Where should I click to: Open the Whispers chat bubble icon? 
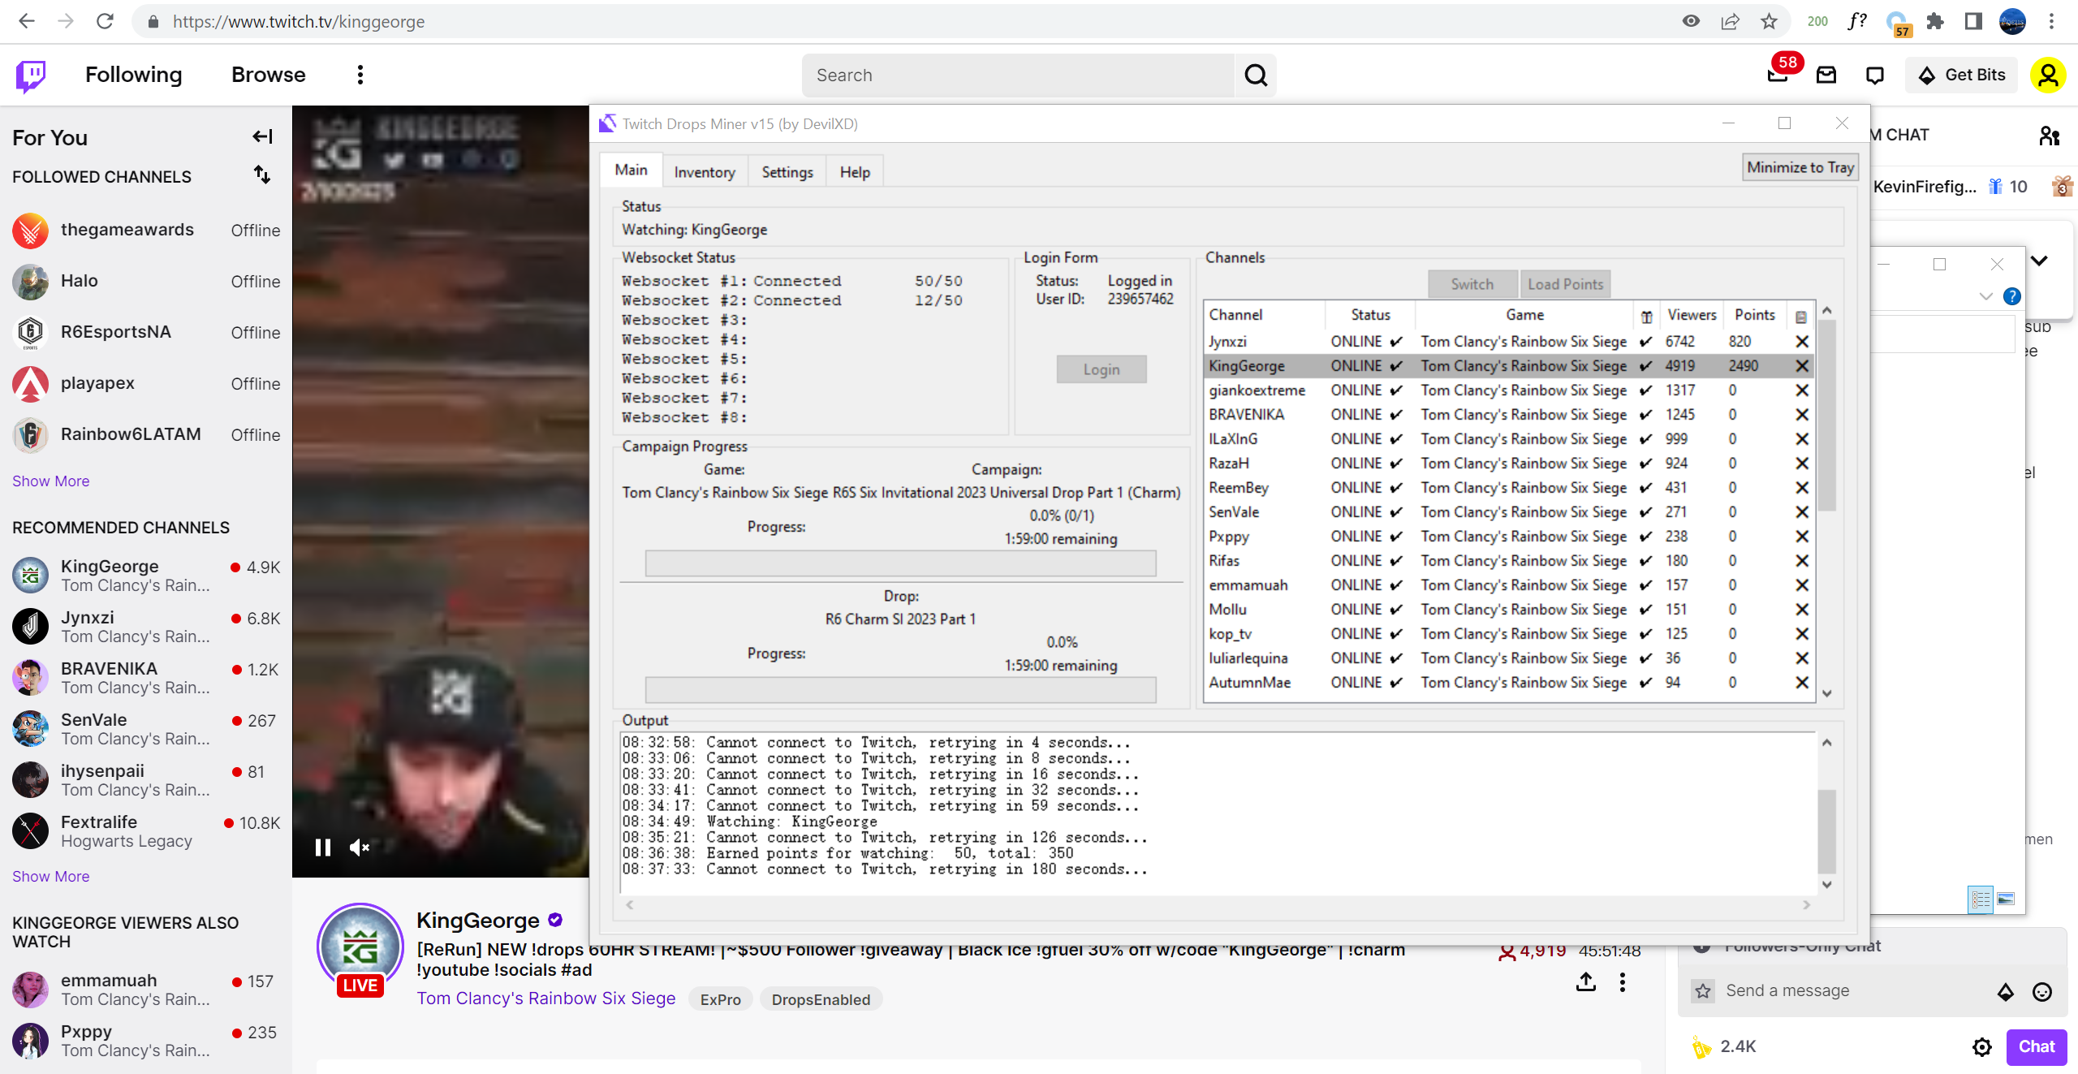click(x=1874, y=74)
